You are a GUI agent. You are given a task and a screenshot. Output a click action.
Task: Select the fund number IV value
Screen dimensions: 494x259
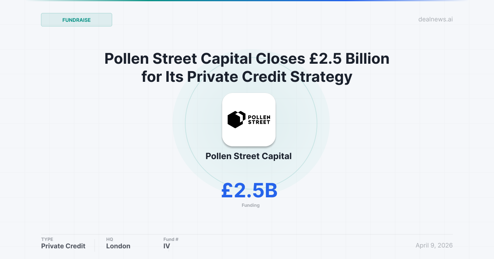click(x=167, y=246)
